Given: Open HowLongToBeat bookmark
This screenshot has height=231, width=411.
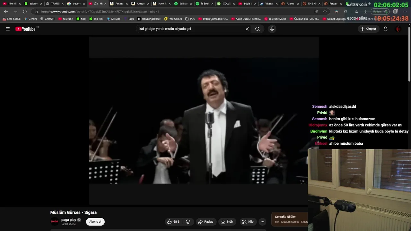Looking at the screenshot, I should coord(149,19).
